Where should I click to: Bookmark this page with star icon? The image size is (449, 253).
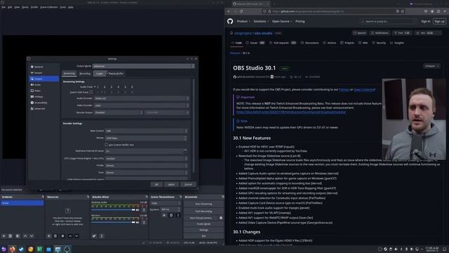(x=403, y=11)
